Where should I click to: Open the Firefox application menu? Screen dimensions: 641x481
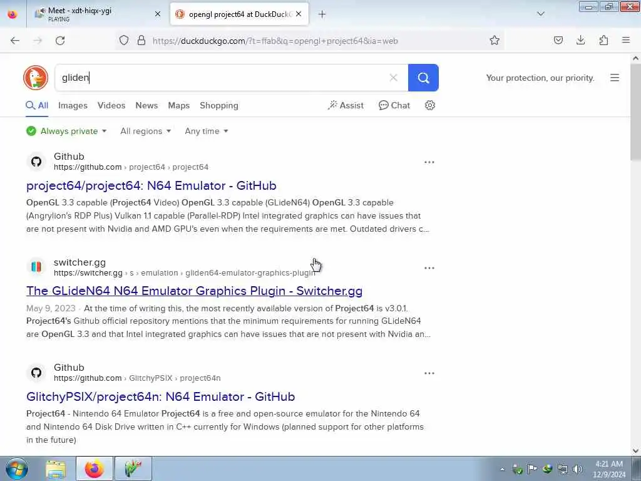pyautogui.click(x=626, y=41)
